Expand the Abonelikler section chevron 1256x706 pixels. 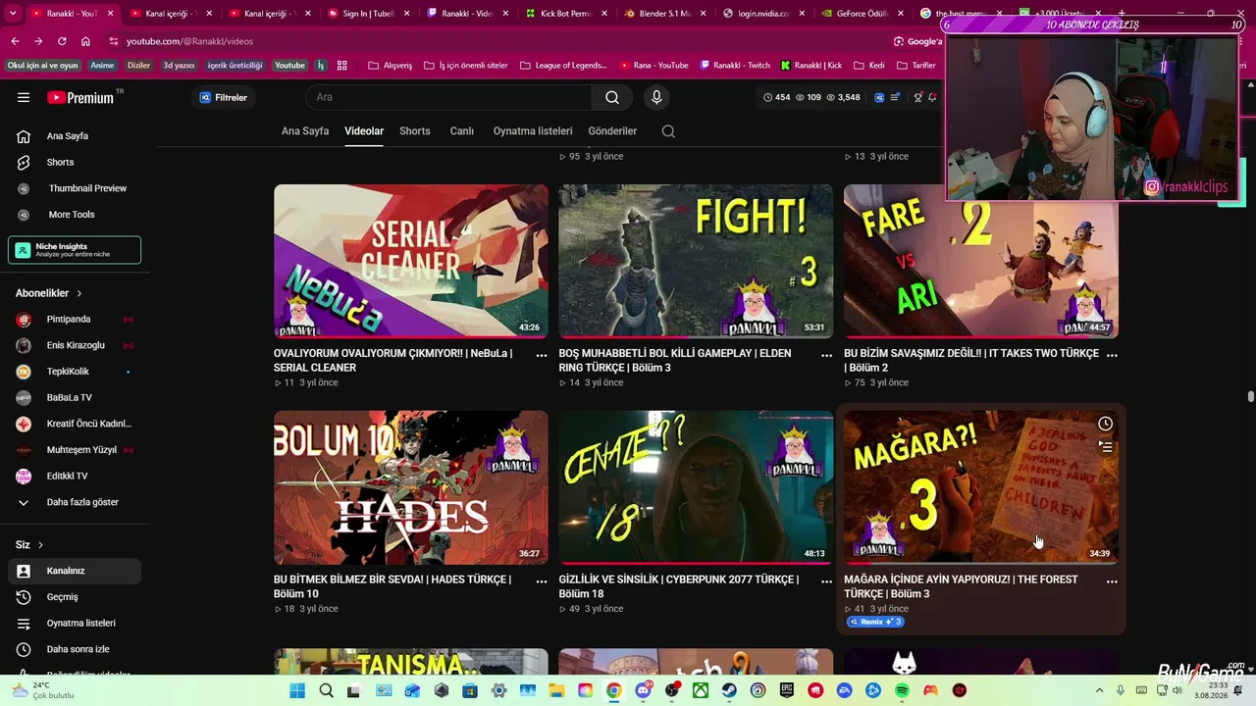[x=79, y=293]
